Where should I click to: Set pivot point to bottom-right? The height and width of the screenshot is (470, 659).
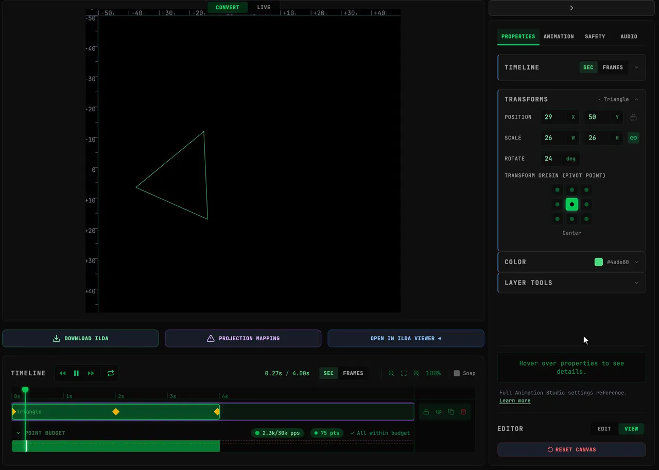point(586,219)
